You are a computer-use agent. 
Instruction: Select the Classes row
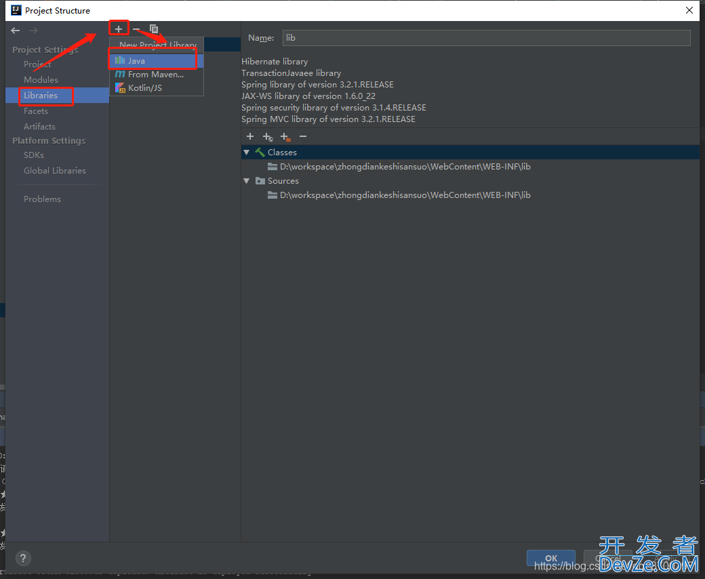coord(470,153)
